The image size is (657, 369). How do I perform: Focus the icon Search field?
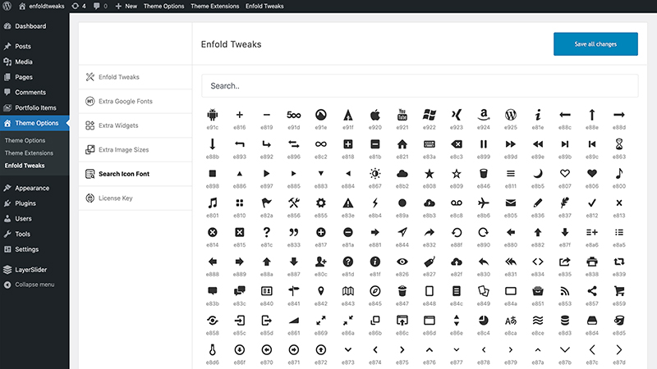pos(420,86)
